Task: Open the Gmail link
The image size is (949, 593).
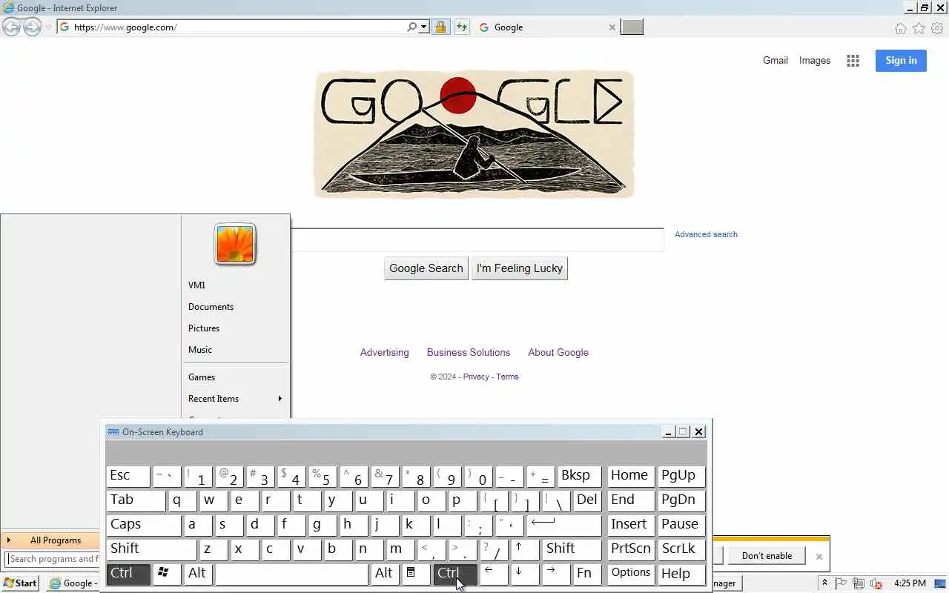Action: (x=776, y=61)
